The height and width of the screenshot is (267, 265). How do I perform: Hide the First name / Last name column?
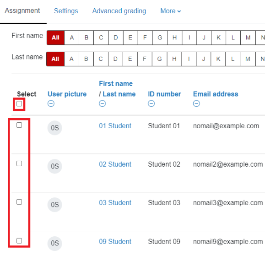102,104
